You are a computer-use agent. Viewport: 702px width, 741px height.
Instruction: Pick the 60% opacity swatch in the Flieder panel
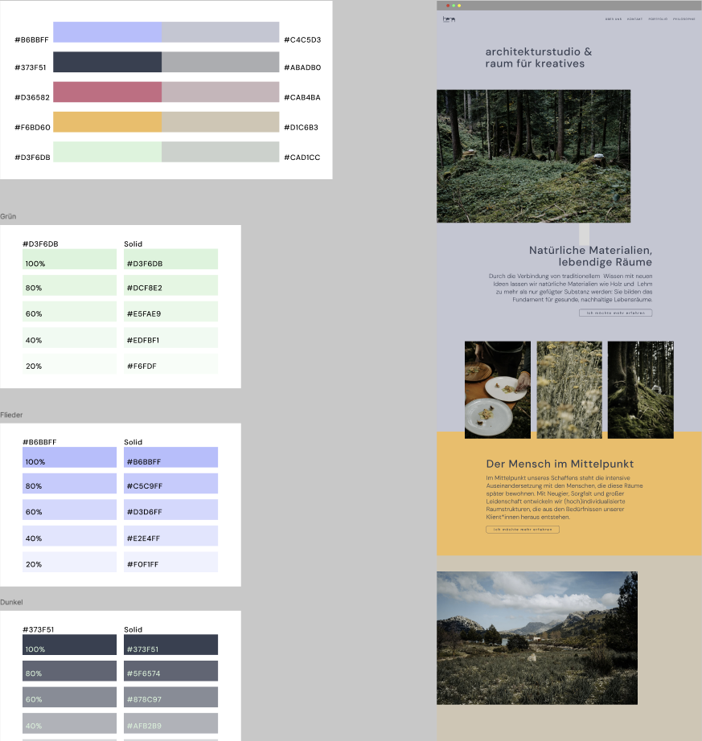(69, 510)
